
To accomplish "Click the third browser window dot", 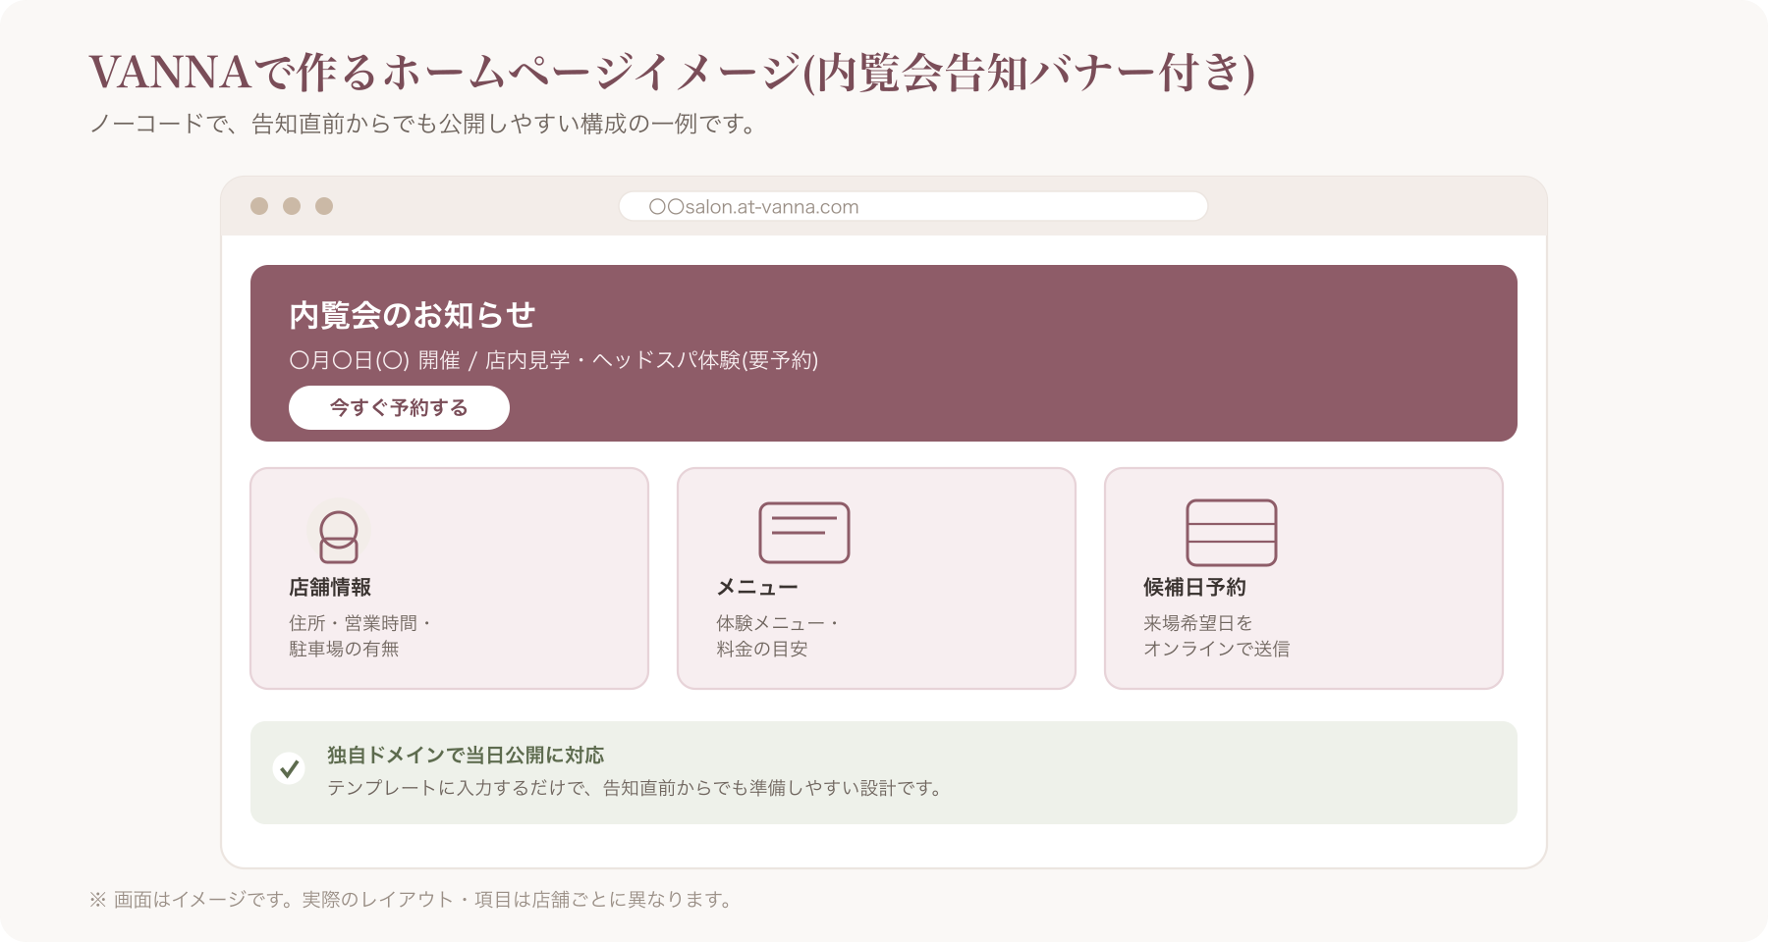I will [x=324, y=206].
